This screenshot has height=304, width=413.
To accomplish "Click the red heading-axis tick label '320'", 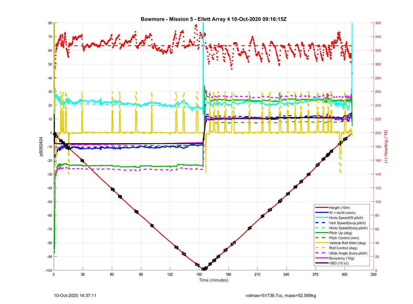I will click(x=378, y=50).
